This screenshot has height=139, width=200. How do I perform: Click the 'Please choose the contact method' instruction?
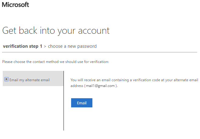click(x=56, y=62)
